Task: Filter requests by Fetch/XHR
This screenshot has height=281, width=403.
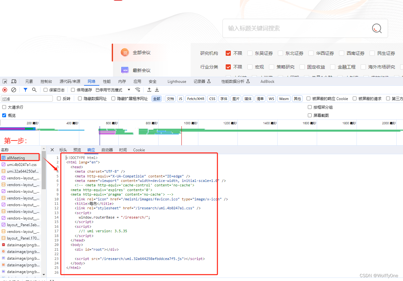Action: (196, 99)
